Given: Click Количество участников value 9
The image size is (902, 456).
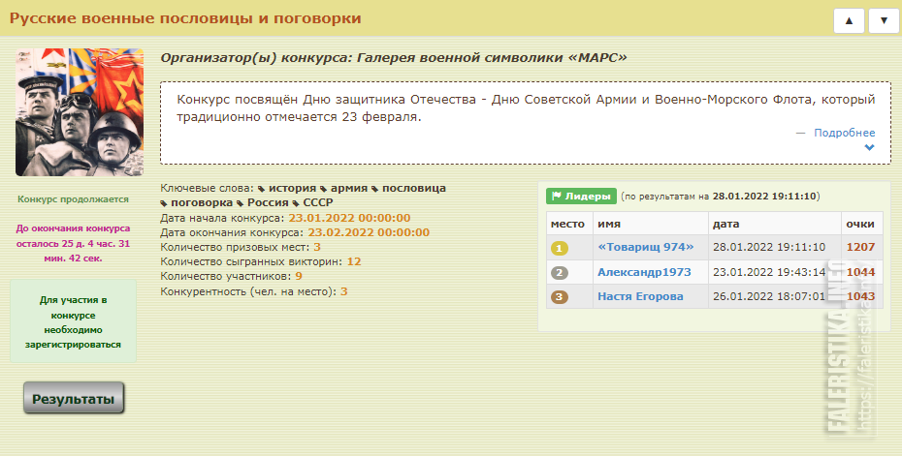Looking at the screenshot, I should 299,276.
